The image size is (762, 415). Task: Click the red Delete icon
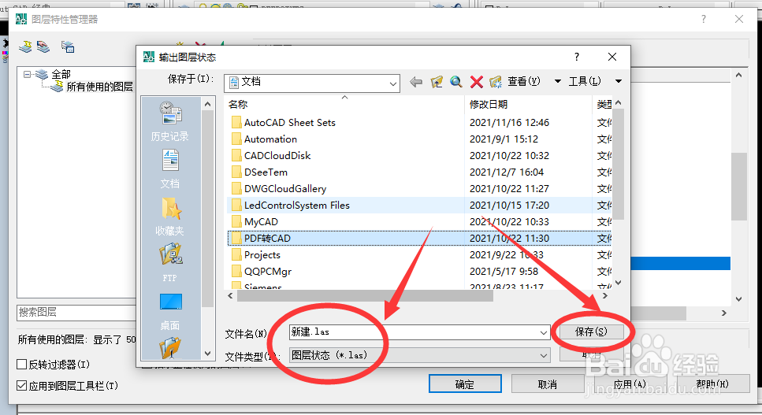[476, 82]
